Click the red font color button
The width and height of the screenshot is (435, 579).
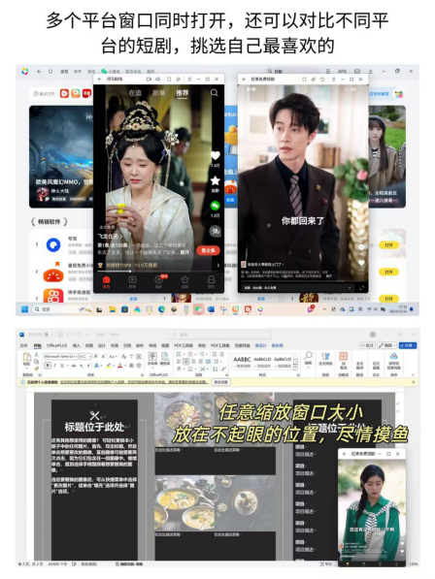(119, 366)
